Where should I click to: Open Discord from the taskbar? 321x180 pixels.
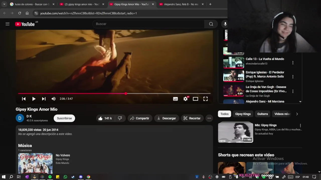(81, 177)
